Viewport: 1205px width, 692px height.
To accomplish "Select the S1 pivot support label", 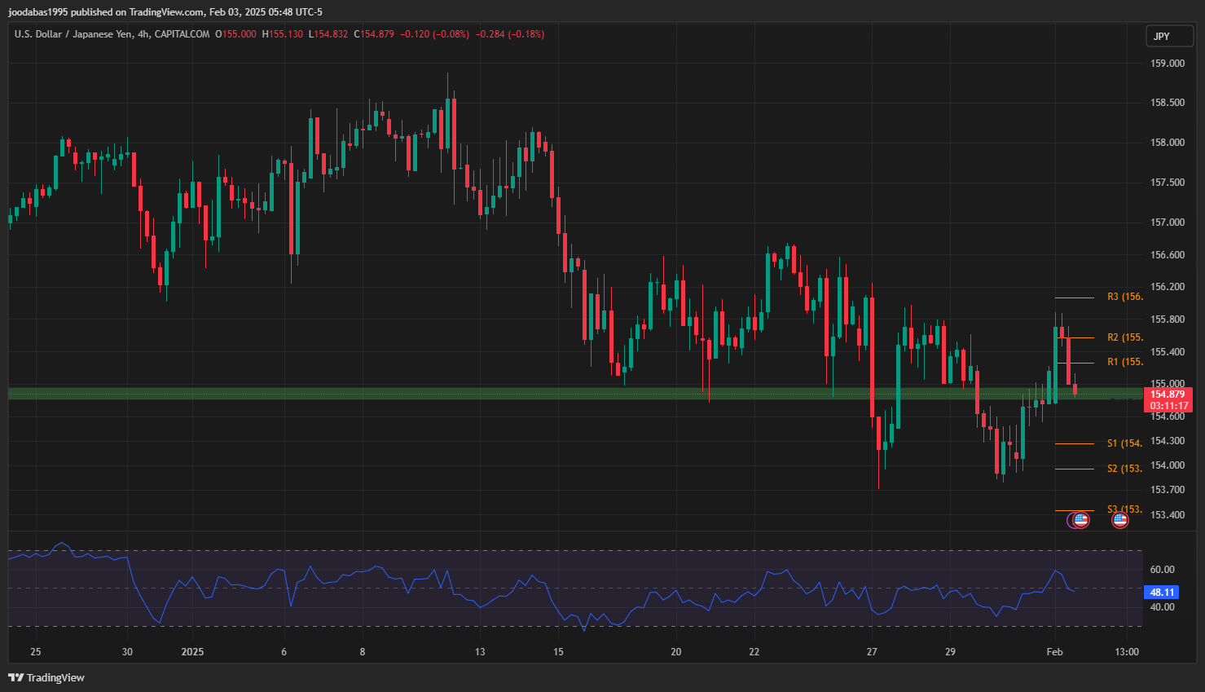I will [1124, 443].
